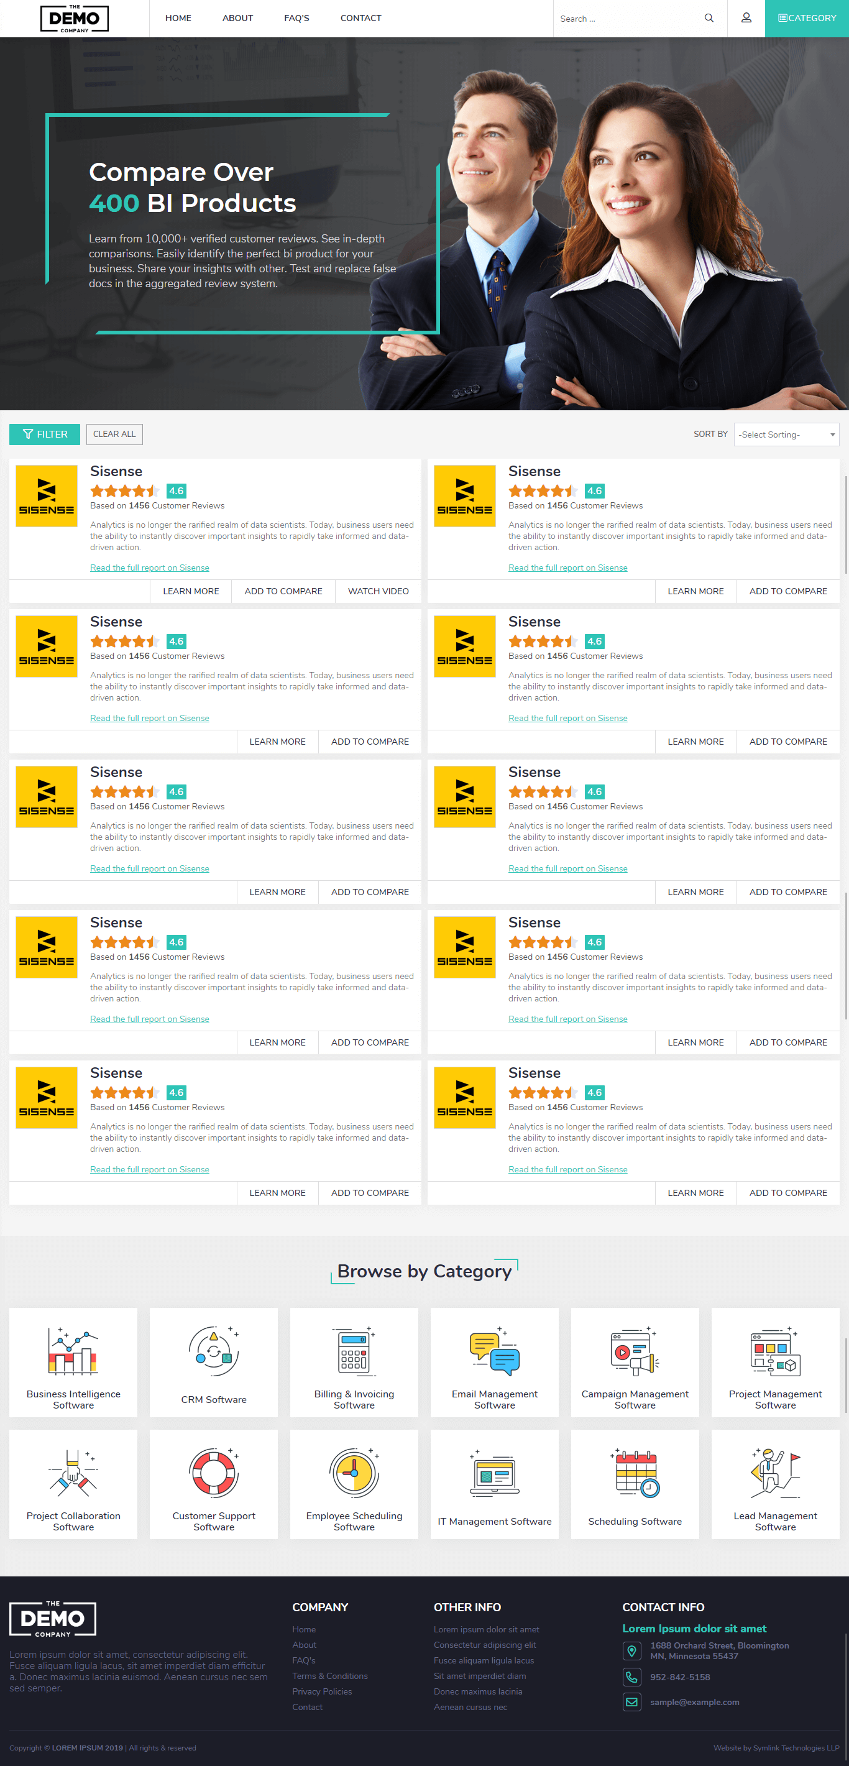Go to Home menu item
Viewport: 849px width, 1766px height.
[178, 19]
